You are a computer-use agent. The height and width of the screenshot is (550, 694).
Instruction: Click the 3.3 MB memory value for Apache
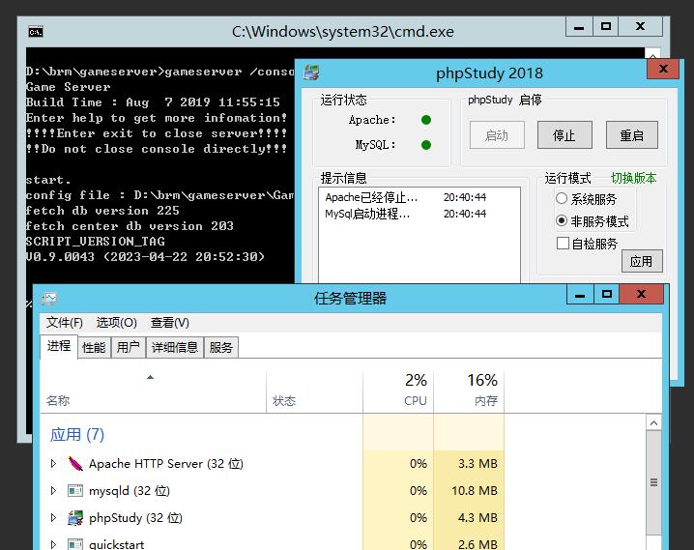point(477,463)
